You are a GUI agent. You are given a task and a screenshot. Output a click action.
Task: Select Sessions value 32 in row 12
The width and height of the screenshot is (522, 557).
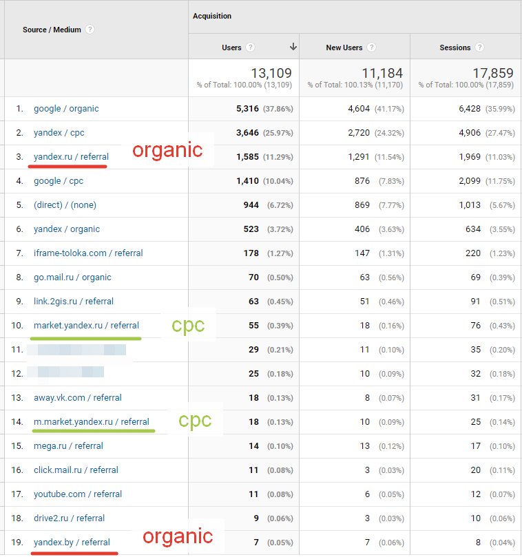coord(475,374)
